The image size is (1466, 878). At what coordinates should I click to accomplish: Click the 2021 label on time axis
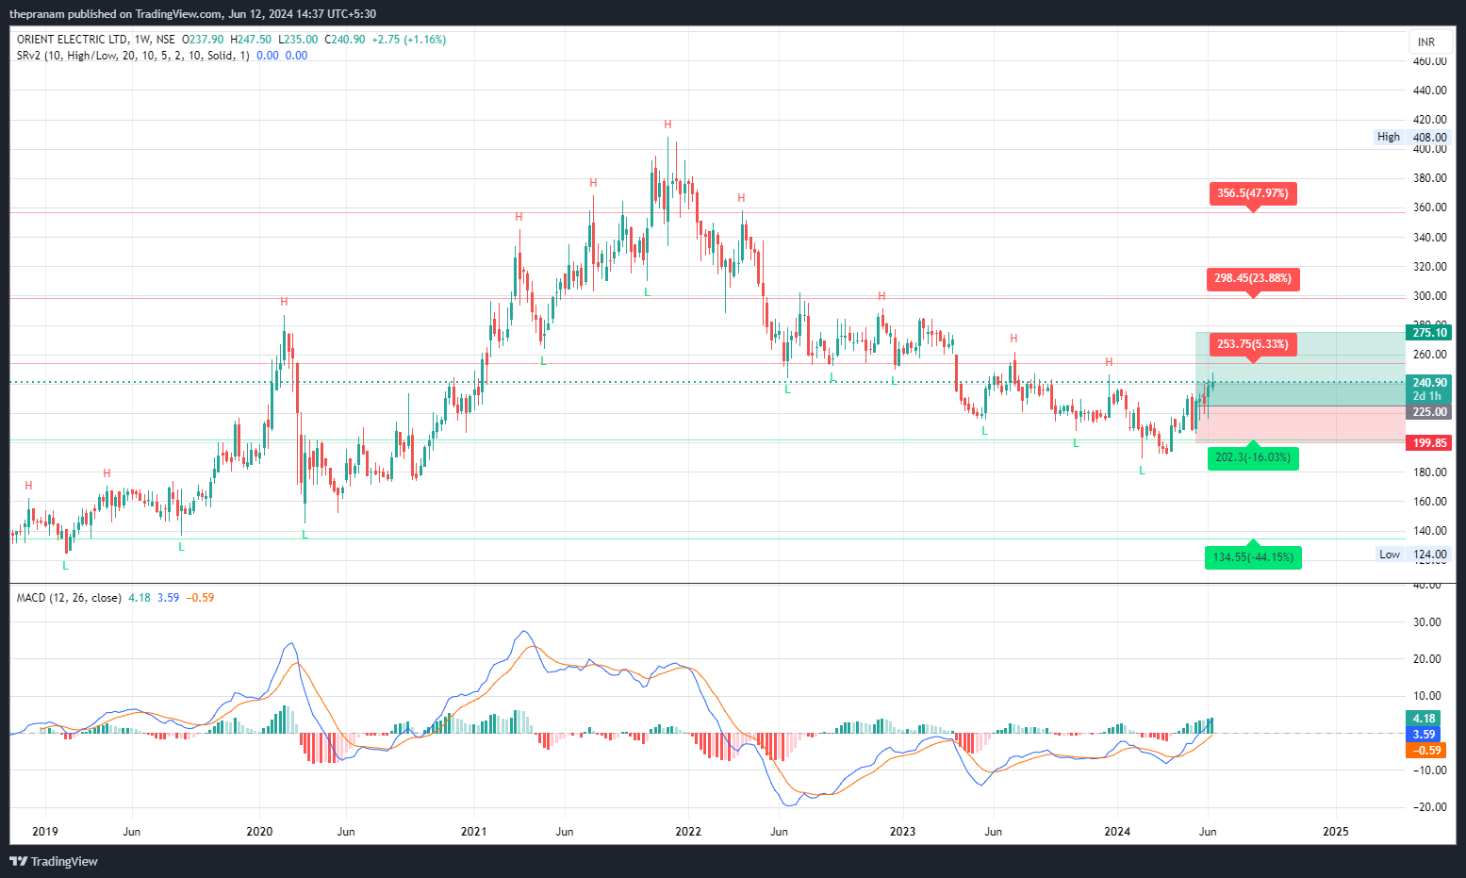coord(473,832)
